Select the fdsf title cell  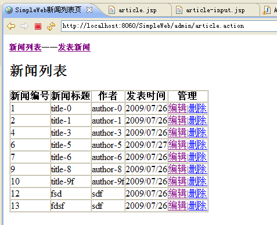71,206
